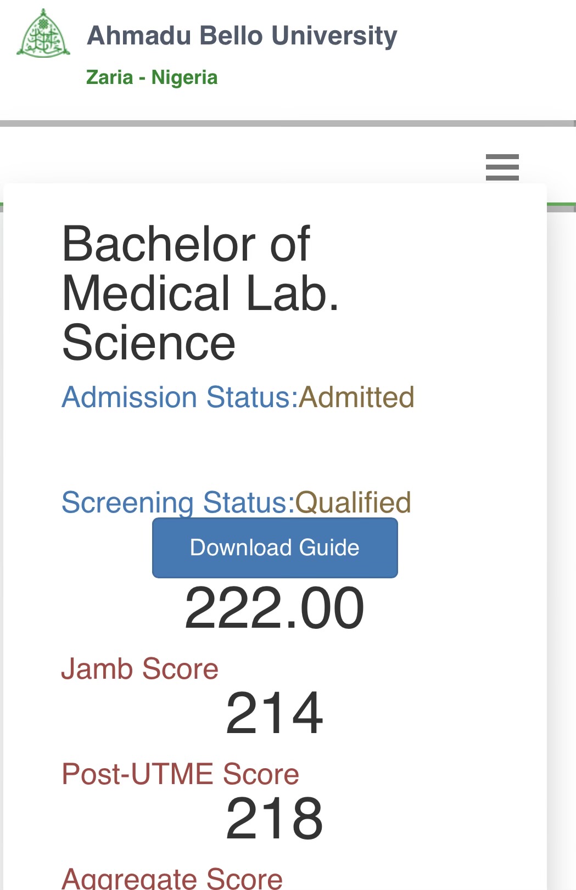Click the Post-UTME Score label
Image resolution: width=576 pixels, height=890 pixels.
pos(180,774)
